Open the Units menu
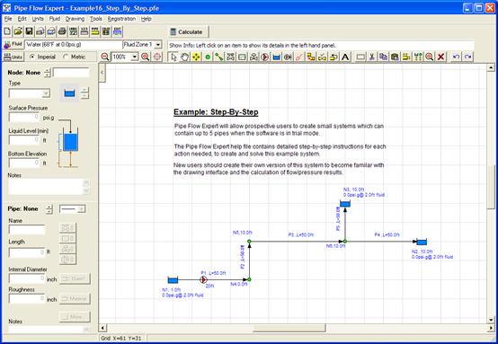This screenshot has width=498, height=344. tap(38, 19)
